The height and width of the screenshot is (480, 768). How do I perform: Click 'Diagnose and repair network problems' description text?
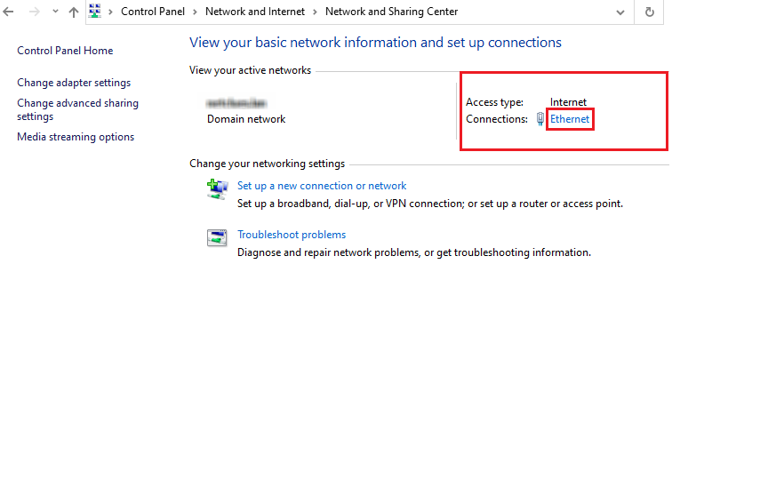[414, 252]
